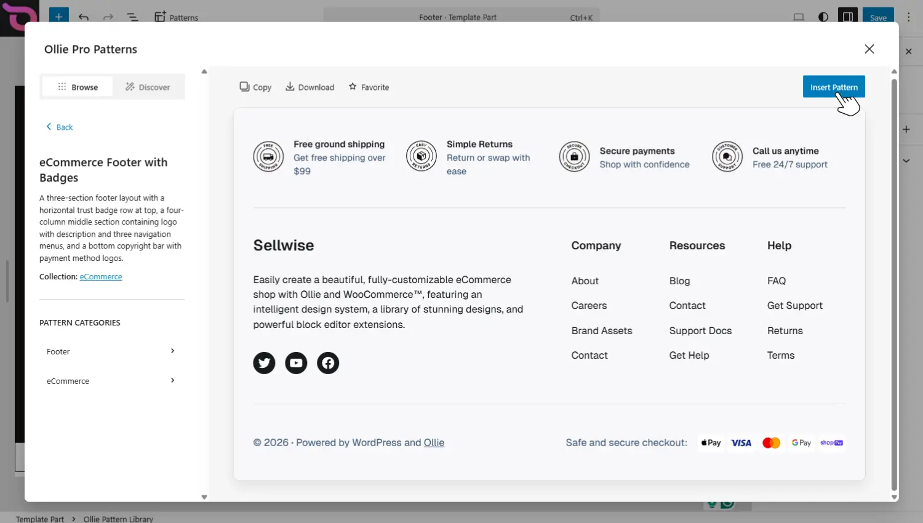This screenshot has height=523, width=923.
Task: Click Ollie Pattern Library in breadcrumb
Action: click(x=118, y=519)
